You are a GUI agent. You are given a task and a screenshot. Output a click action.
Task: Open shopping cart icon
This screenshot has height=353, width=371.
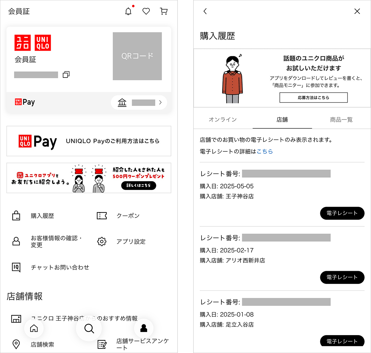point(164,11)
